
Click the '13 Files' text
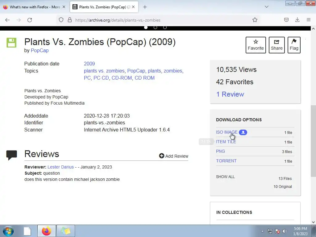pyautogui.click(x=285, y=179)
